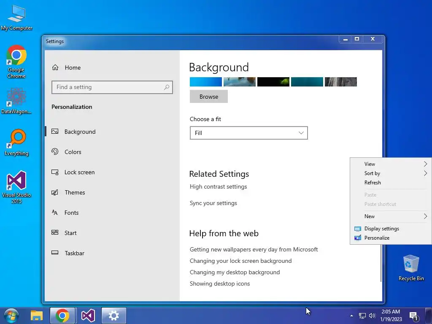This screenshot has height=324, width=432.
Task: Select the black wallpaper with green leaf
Action: coord(273,82)
